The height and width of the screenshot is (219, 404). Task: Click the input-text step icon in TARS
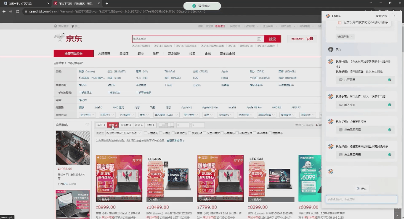pyautogui.click(x=340, y=105)
